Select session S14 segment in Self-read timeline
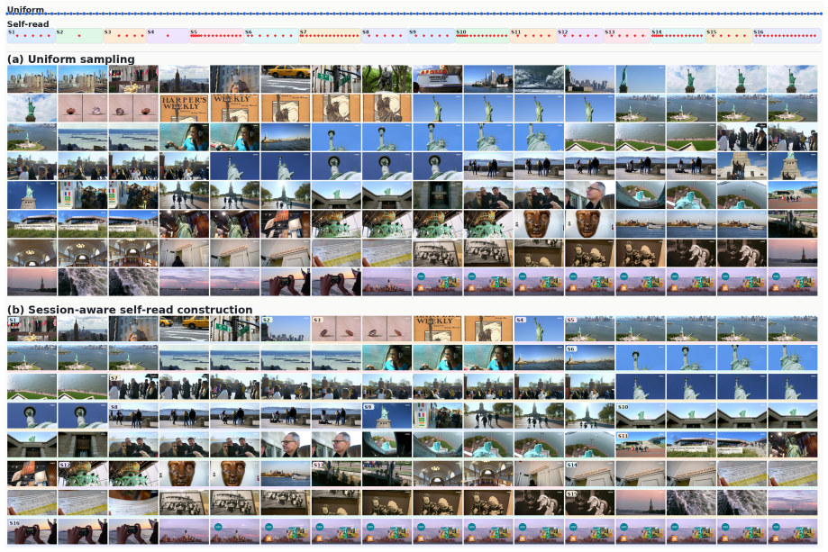Image resolution: width=828 pixels, height=552 pixels. [678, 36]
